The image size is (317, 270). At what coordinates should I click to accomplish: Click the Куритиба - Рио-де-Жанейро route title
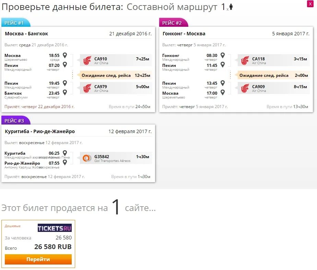click(x=40, y=131)
